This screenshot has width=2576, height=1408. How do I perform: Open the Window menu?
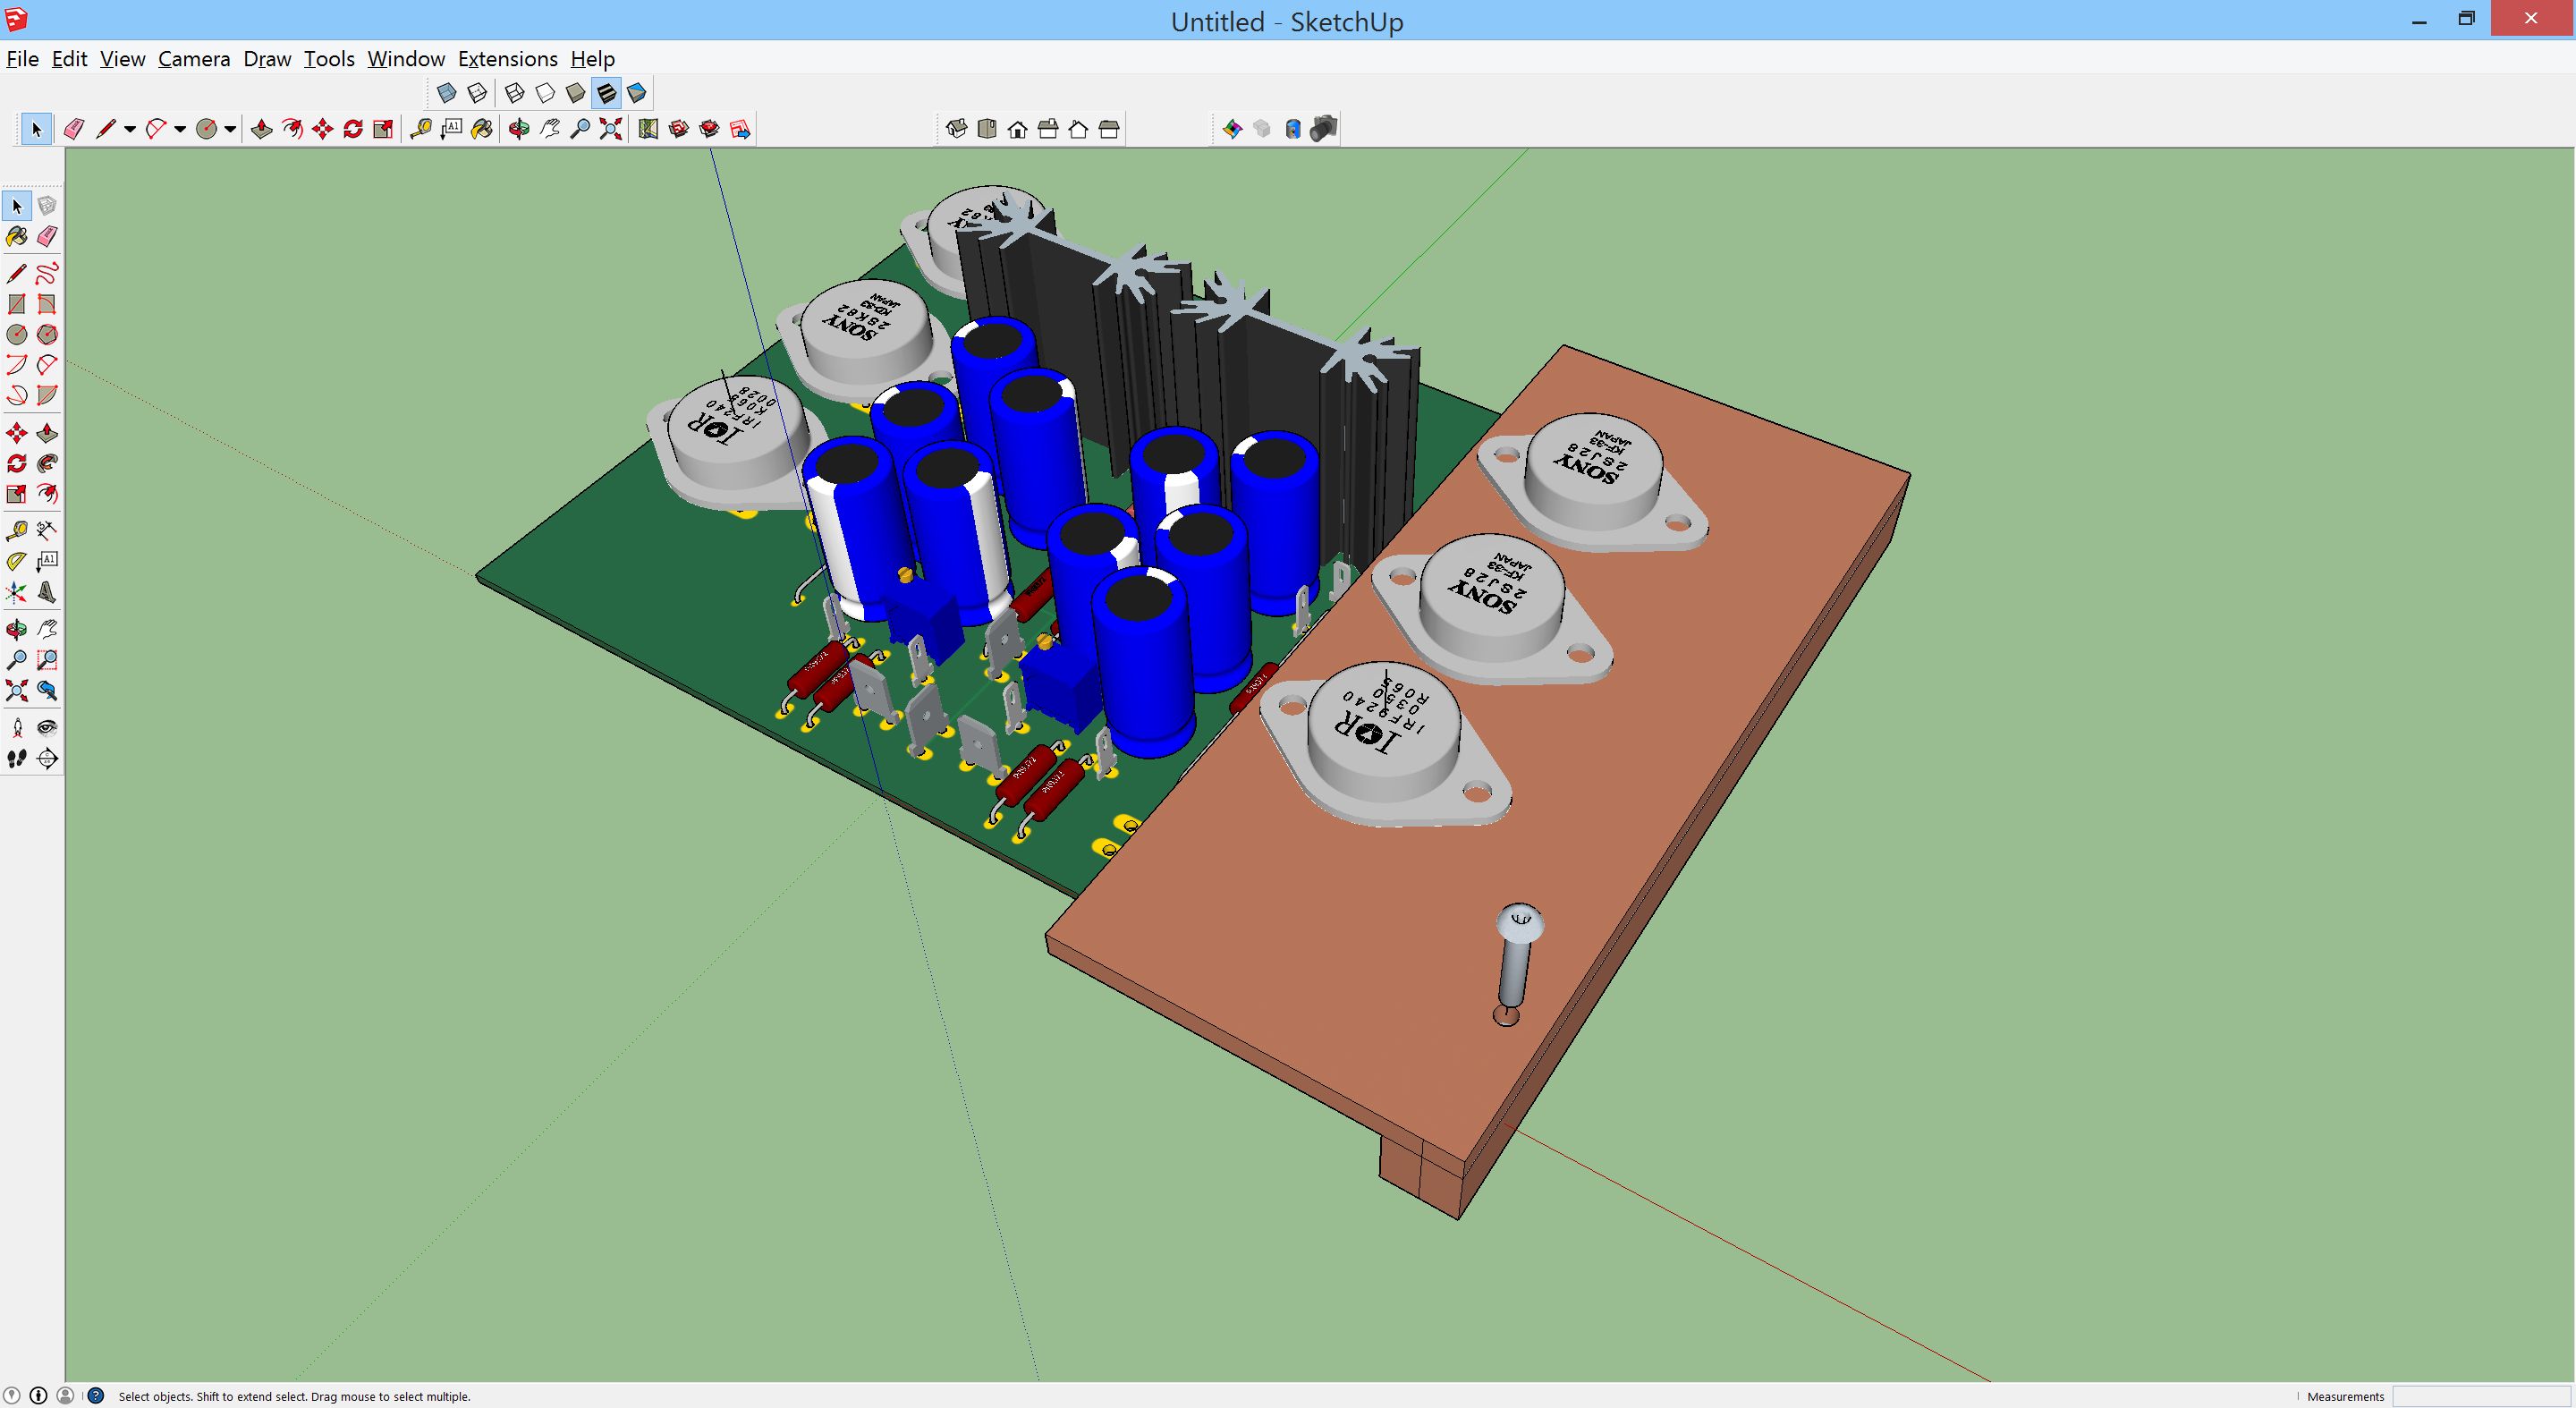click(406, 59)
